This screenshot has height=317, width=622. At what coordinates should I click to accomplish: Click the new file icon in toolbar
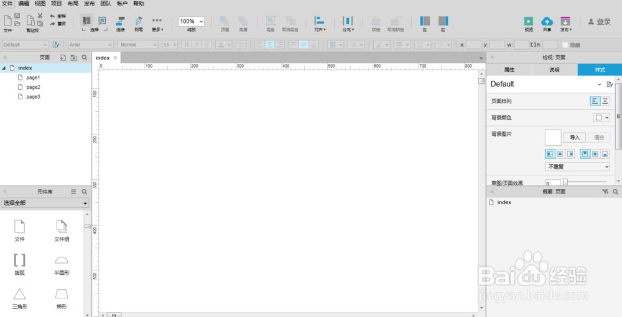(x=7, y=20)
